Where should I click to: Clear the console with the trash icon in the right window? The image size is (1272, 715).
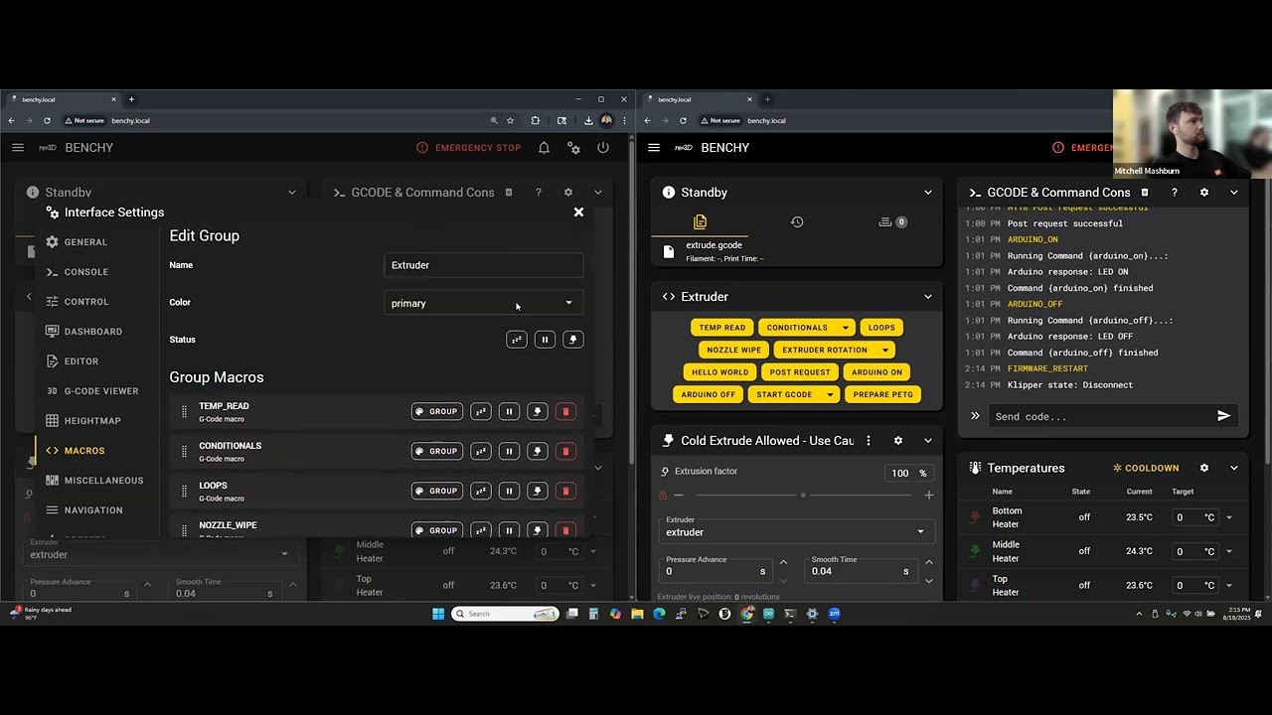click(x=1145, y=193)
